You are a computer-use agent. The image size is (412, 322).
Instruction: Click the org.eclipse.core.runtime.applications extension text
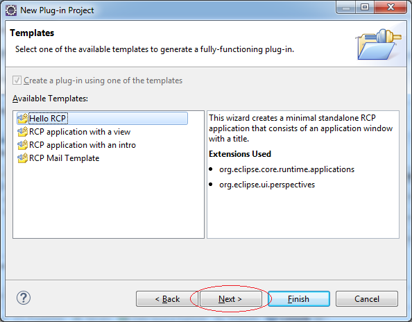[286, 169]
